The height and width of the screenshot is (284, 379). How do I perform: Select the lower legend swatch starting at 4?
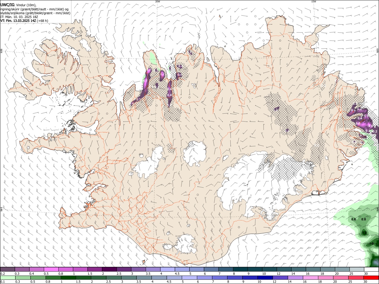159,277
